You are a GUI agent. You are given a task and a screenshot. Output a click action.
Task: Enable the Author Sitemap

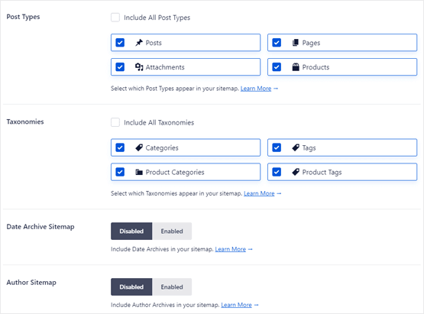tap(172, 287)
